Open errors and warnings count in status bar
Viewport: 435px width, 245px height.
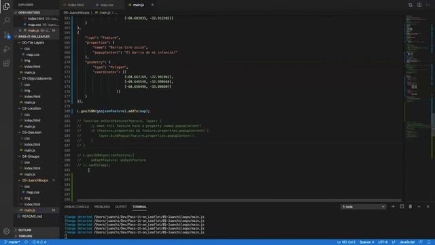[x=39, y=242]
